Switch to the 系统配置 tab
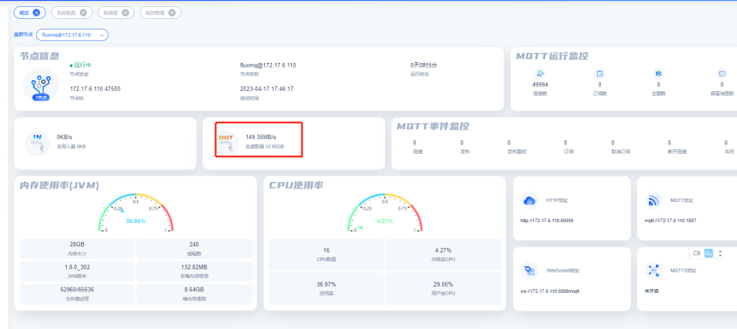Screen dimensions: 737x329 [x=65, y=13]
